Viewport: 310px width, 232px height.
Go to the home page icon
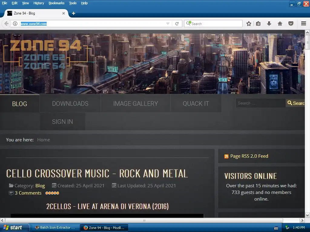[280, 24]
